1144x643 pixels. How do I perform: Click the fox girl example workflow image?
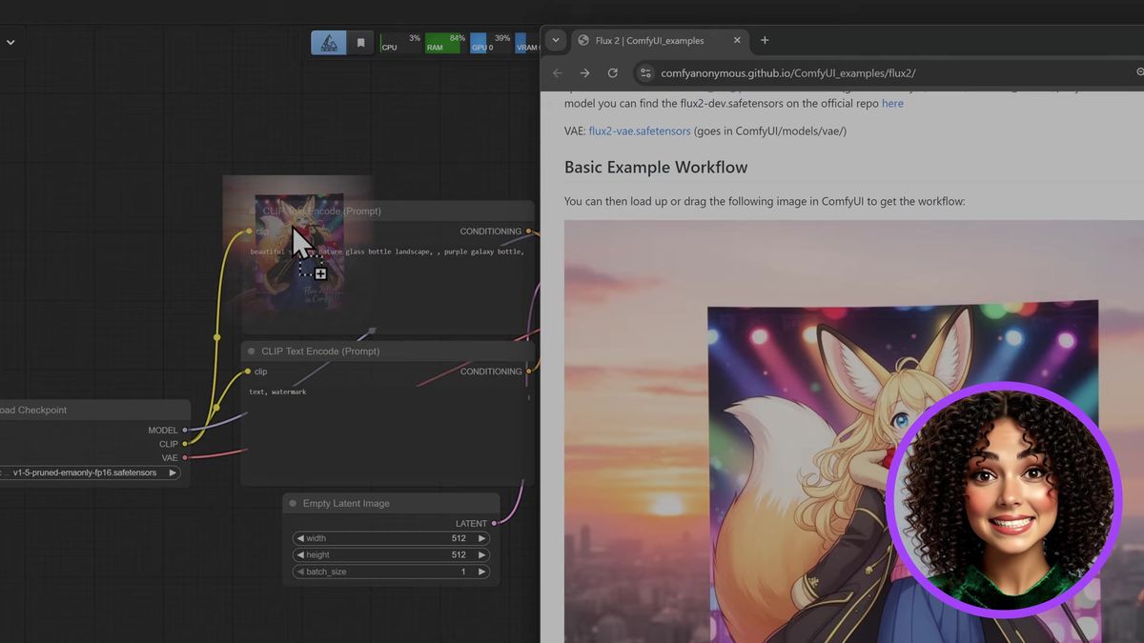pyautogui.click(x=853, y=432)
